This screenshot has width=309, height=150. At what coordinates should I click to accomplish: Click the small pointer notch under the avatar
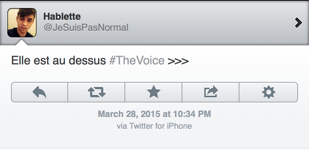click(22, 42)
